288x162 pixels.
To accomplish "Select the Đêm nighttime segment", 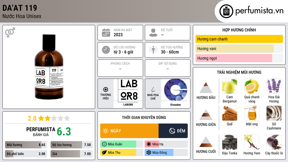I will (x=173, y=131).
